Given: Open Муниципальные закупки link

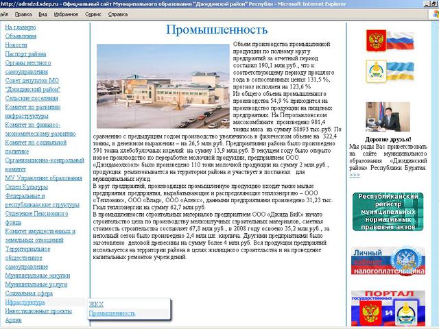Looking at the screenshot, I should (38, 276).
